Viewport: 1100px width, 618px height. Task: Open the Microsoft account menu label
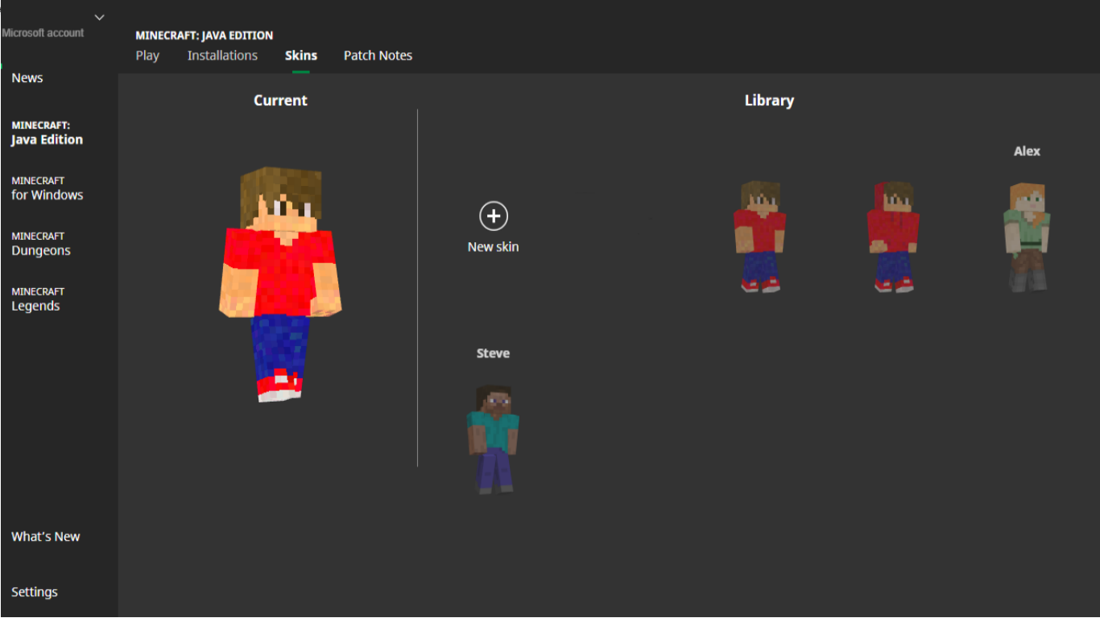pyautogui.click(x=43, y=33)
